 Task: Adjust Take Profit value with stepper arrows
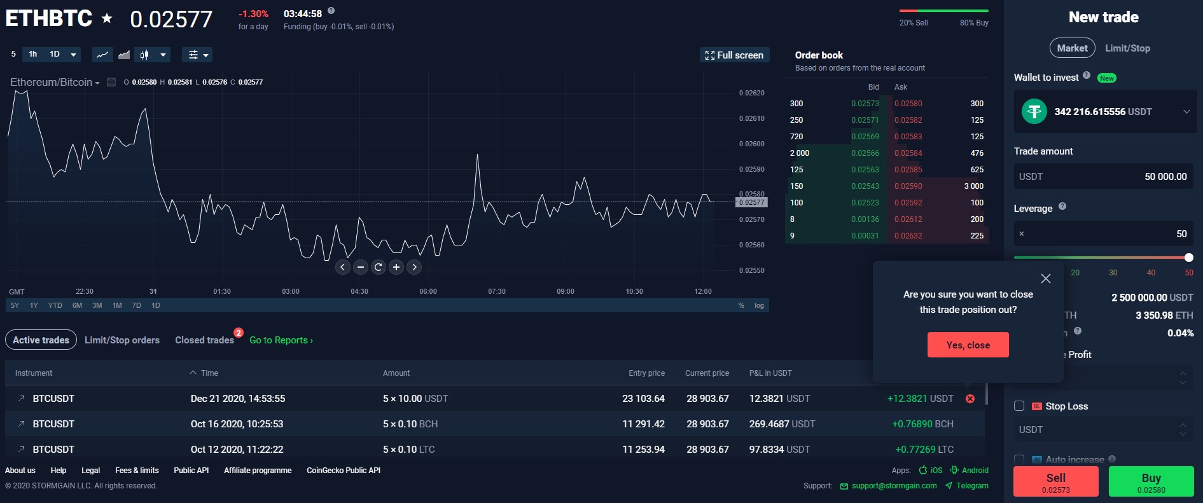click(1183, 378)
